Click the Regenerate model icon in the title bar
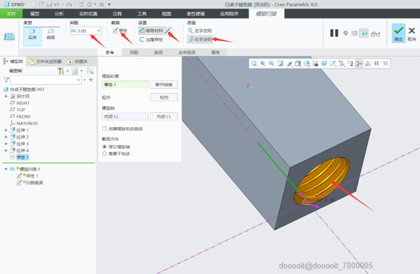Screen dimensions: 420x274 pos(81,4)
